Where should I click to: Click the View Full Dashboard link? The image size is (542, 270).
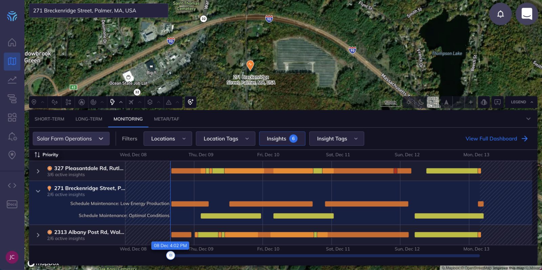[497, 139]
